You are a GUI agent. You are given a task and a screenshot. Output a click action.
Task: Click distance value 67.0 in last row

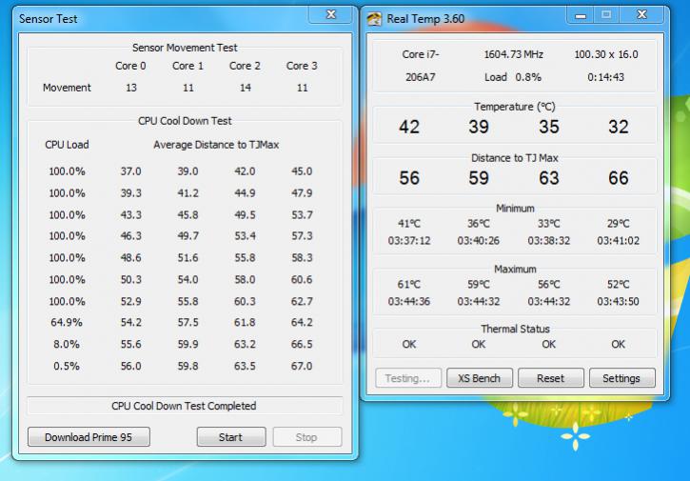302,366
